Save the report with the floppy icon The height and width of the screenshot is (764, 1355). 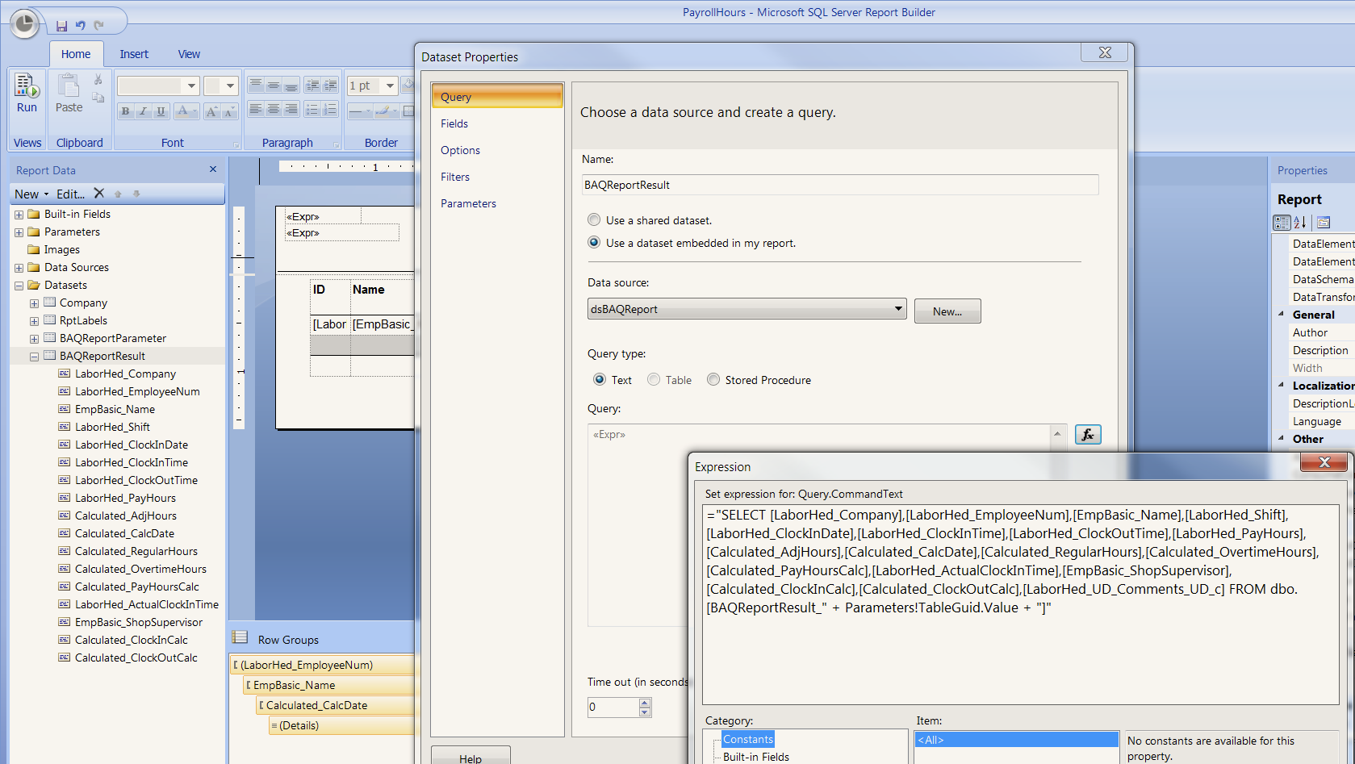click(x=62, y=26)
